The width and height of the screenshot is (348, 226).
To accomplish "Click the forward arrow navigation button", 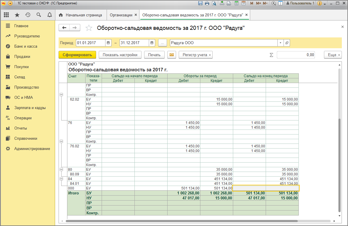I will click(x=75, y=28).
